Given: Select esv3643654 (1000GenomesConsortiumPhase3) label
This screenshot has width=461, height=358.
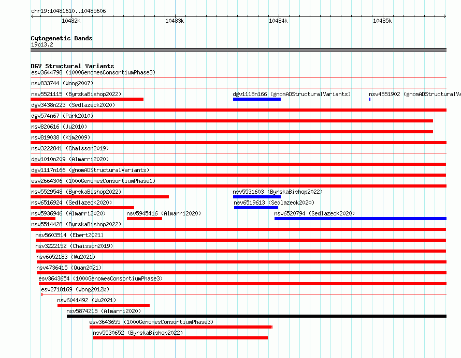Looking at the screenshot, I should (x=100, y=278).
